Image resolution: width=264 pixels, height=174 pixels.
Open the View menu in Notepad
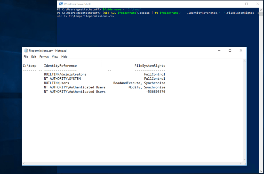click(55, 56)
